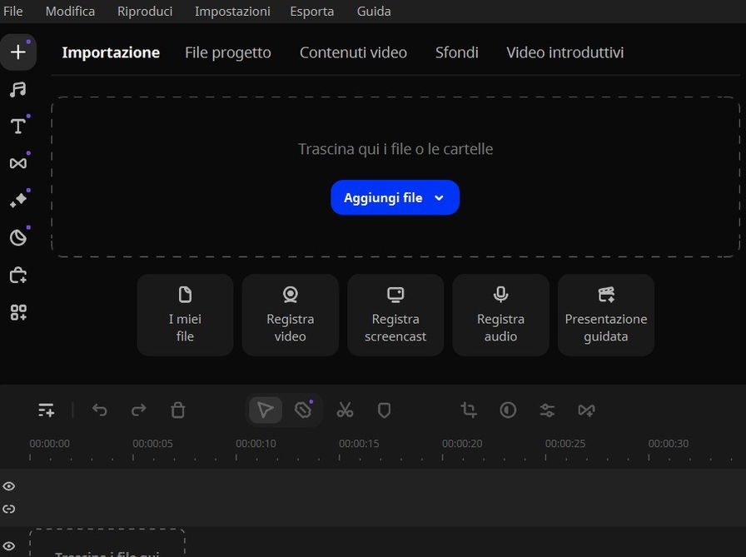The image size is (746, 557).
Task: Delete the selected clip with the trash icon
Action: [177, 410]
